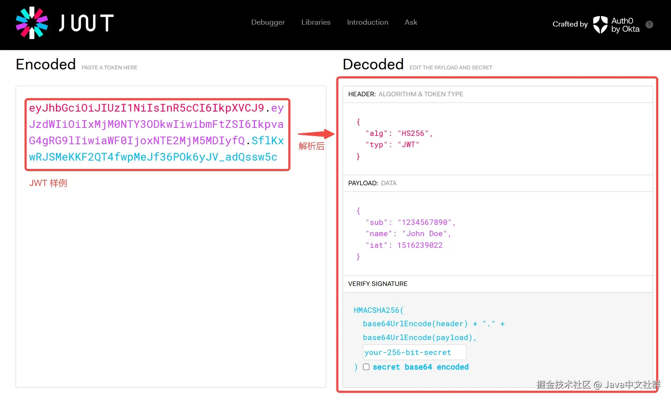671x400 pixels.
Task: Click the Auth0 shield logo
Action: [x=600, y=25]
